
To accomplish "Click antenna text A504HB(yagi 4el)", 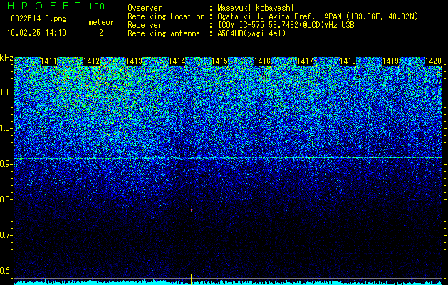I will pyautogui.click(x=251, y=33).
